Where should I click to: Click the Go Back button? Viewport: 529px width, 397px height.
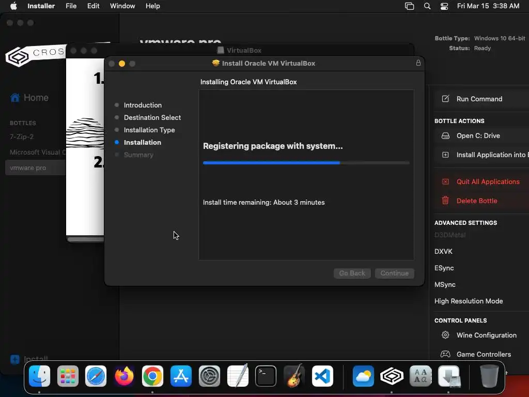click(x=352, y=273)
